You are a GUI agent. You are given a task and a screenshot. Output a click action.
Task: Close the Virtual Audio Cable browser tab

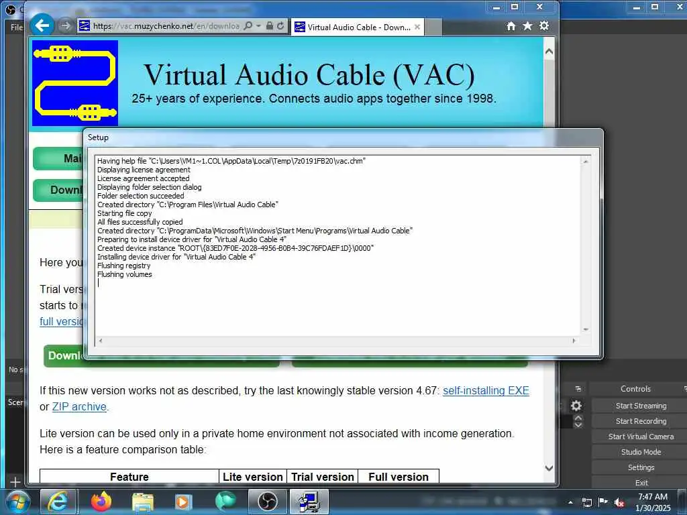point(417,27)
